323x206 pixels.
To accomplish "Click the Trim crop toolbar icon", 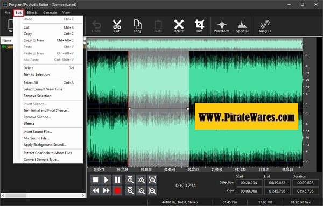I will 199,26.
